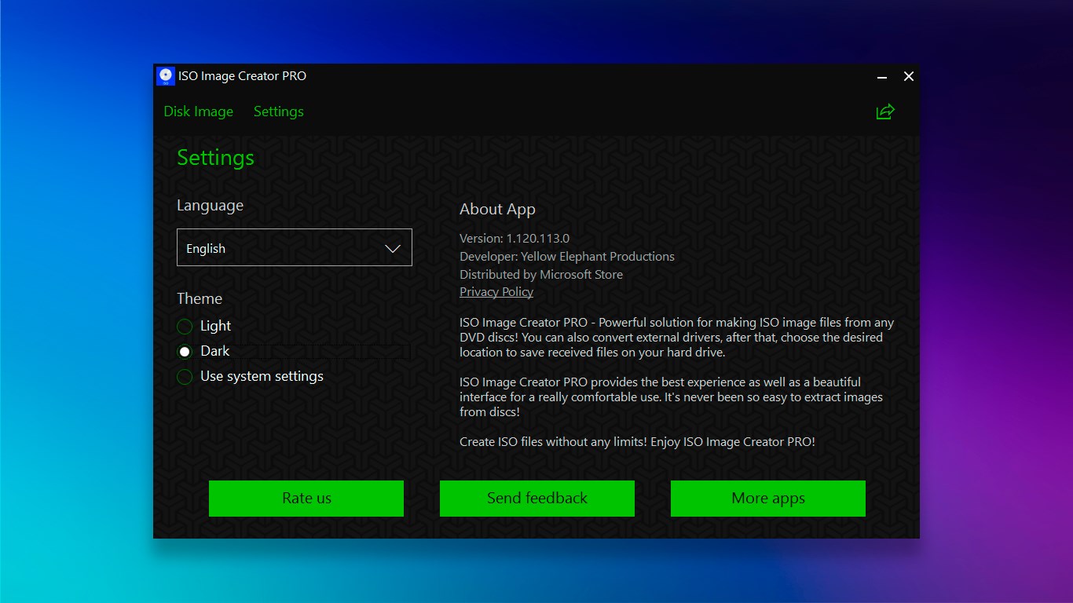
Task: Click the Rate us button
Action: click(306, 499)
